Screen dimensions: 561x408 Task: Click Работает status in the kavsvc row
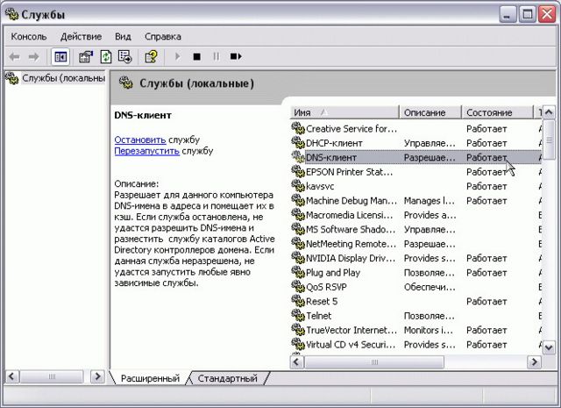pyautogui.click(x=486, y=186)
